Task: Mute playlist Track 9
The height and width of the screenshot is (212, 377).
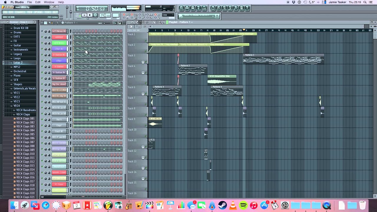Action: coord(146,126)
